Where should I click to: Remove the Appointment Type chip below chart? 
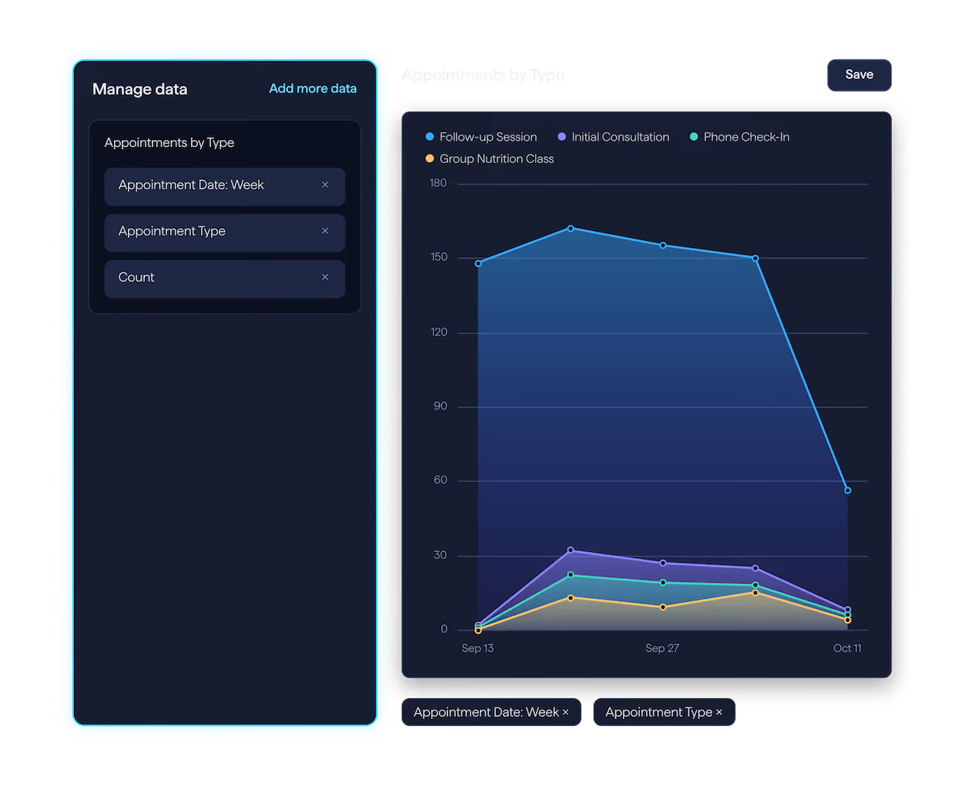719,712
